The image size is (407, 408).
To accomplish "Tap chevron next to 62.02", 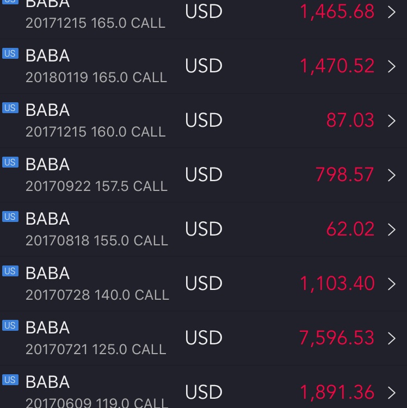I will click(391, 230).
